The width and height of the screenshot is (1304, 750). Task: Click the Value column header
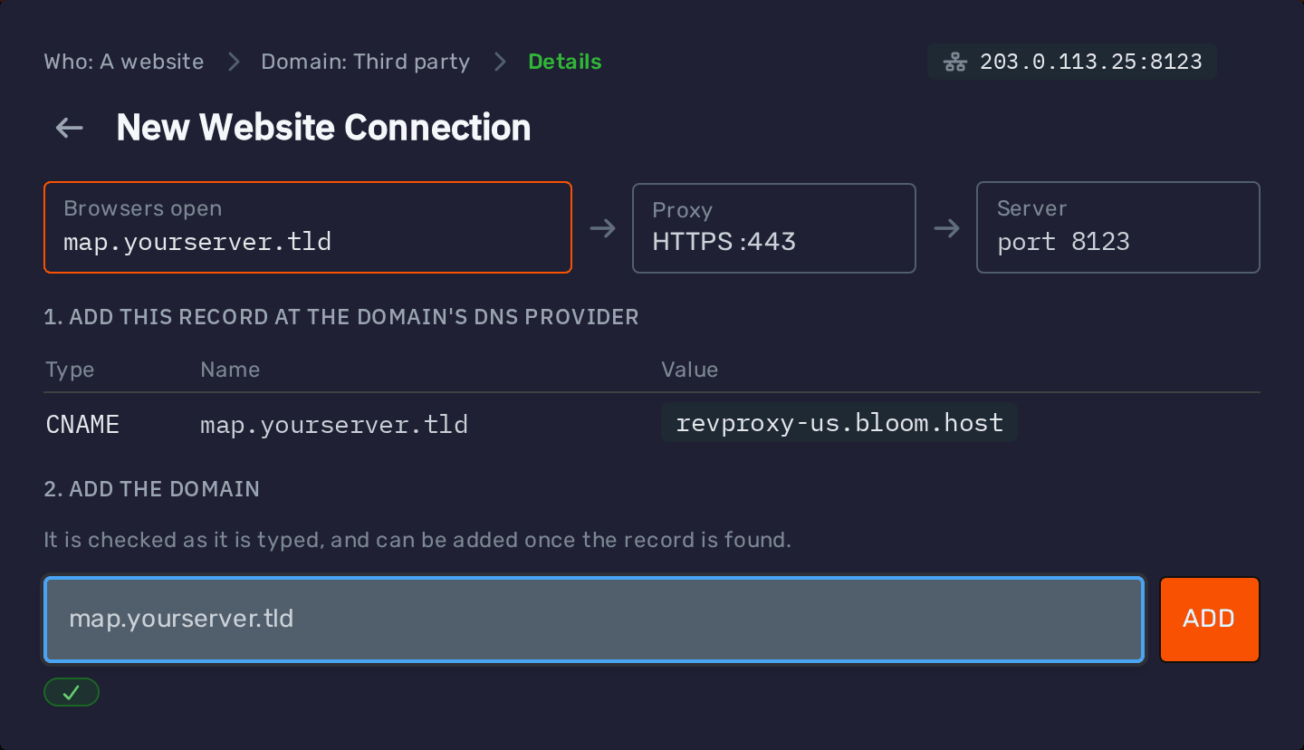coord(689,370)
